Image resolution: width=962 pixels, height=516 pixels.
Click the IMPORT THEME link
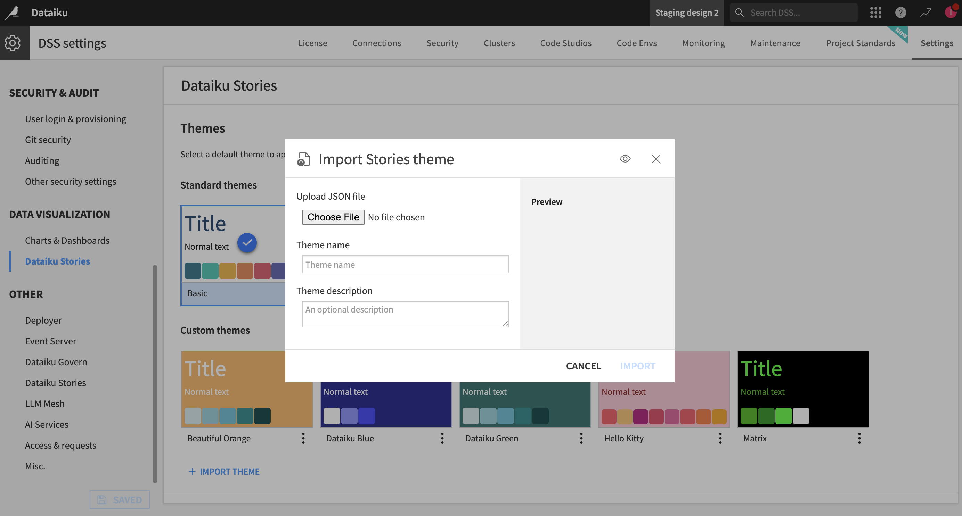point(224,472)
